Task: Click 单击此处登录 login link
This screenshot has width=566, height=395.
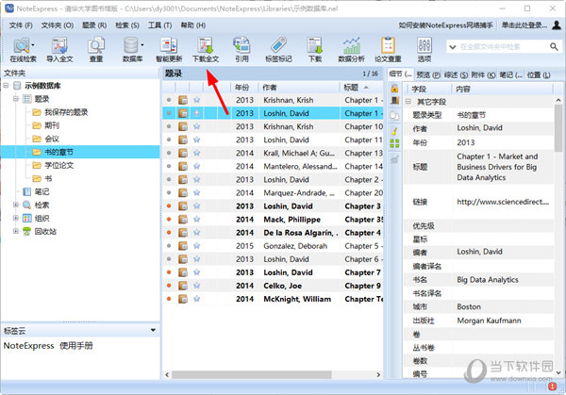Action: [x=524, y=25]
